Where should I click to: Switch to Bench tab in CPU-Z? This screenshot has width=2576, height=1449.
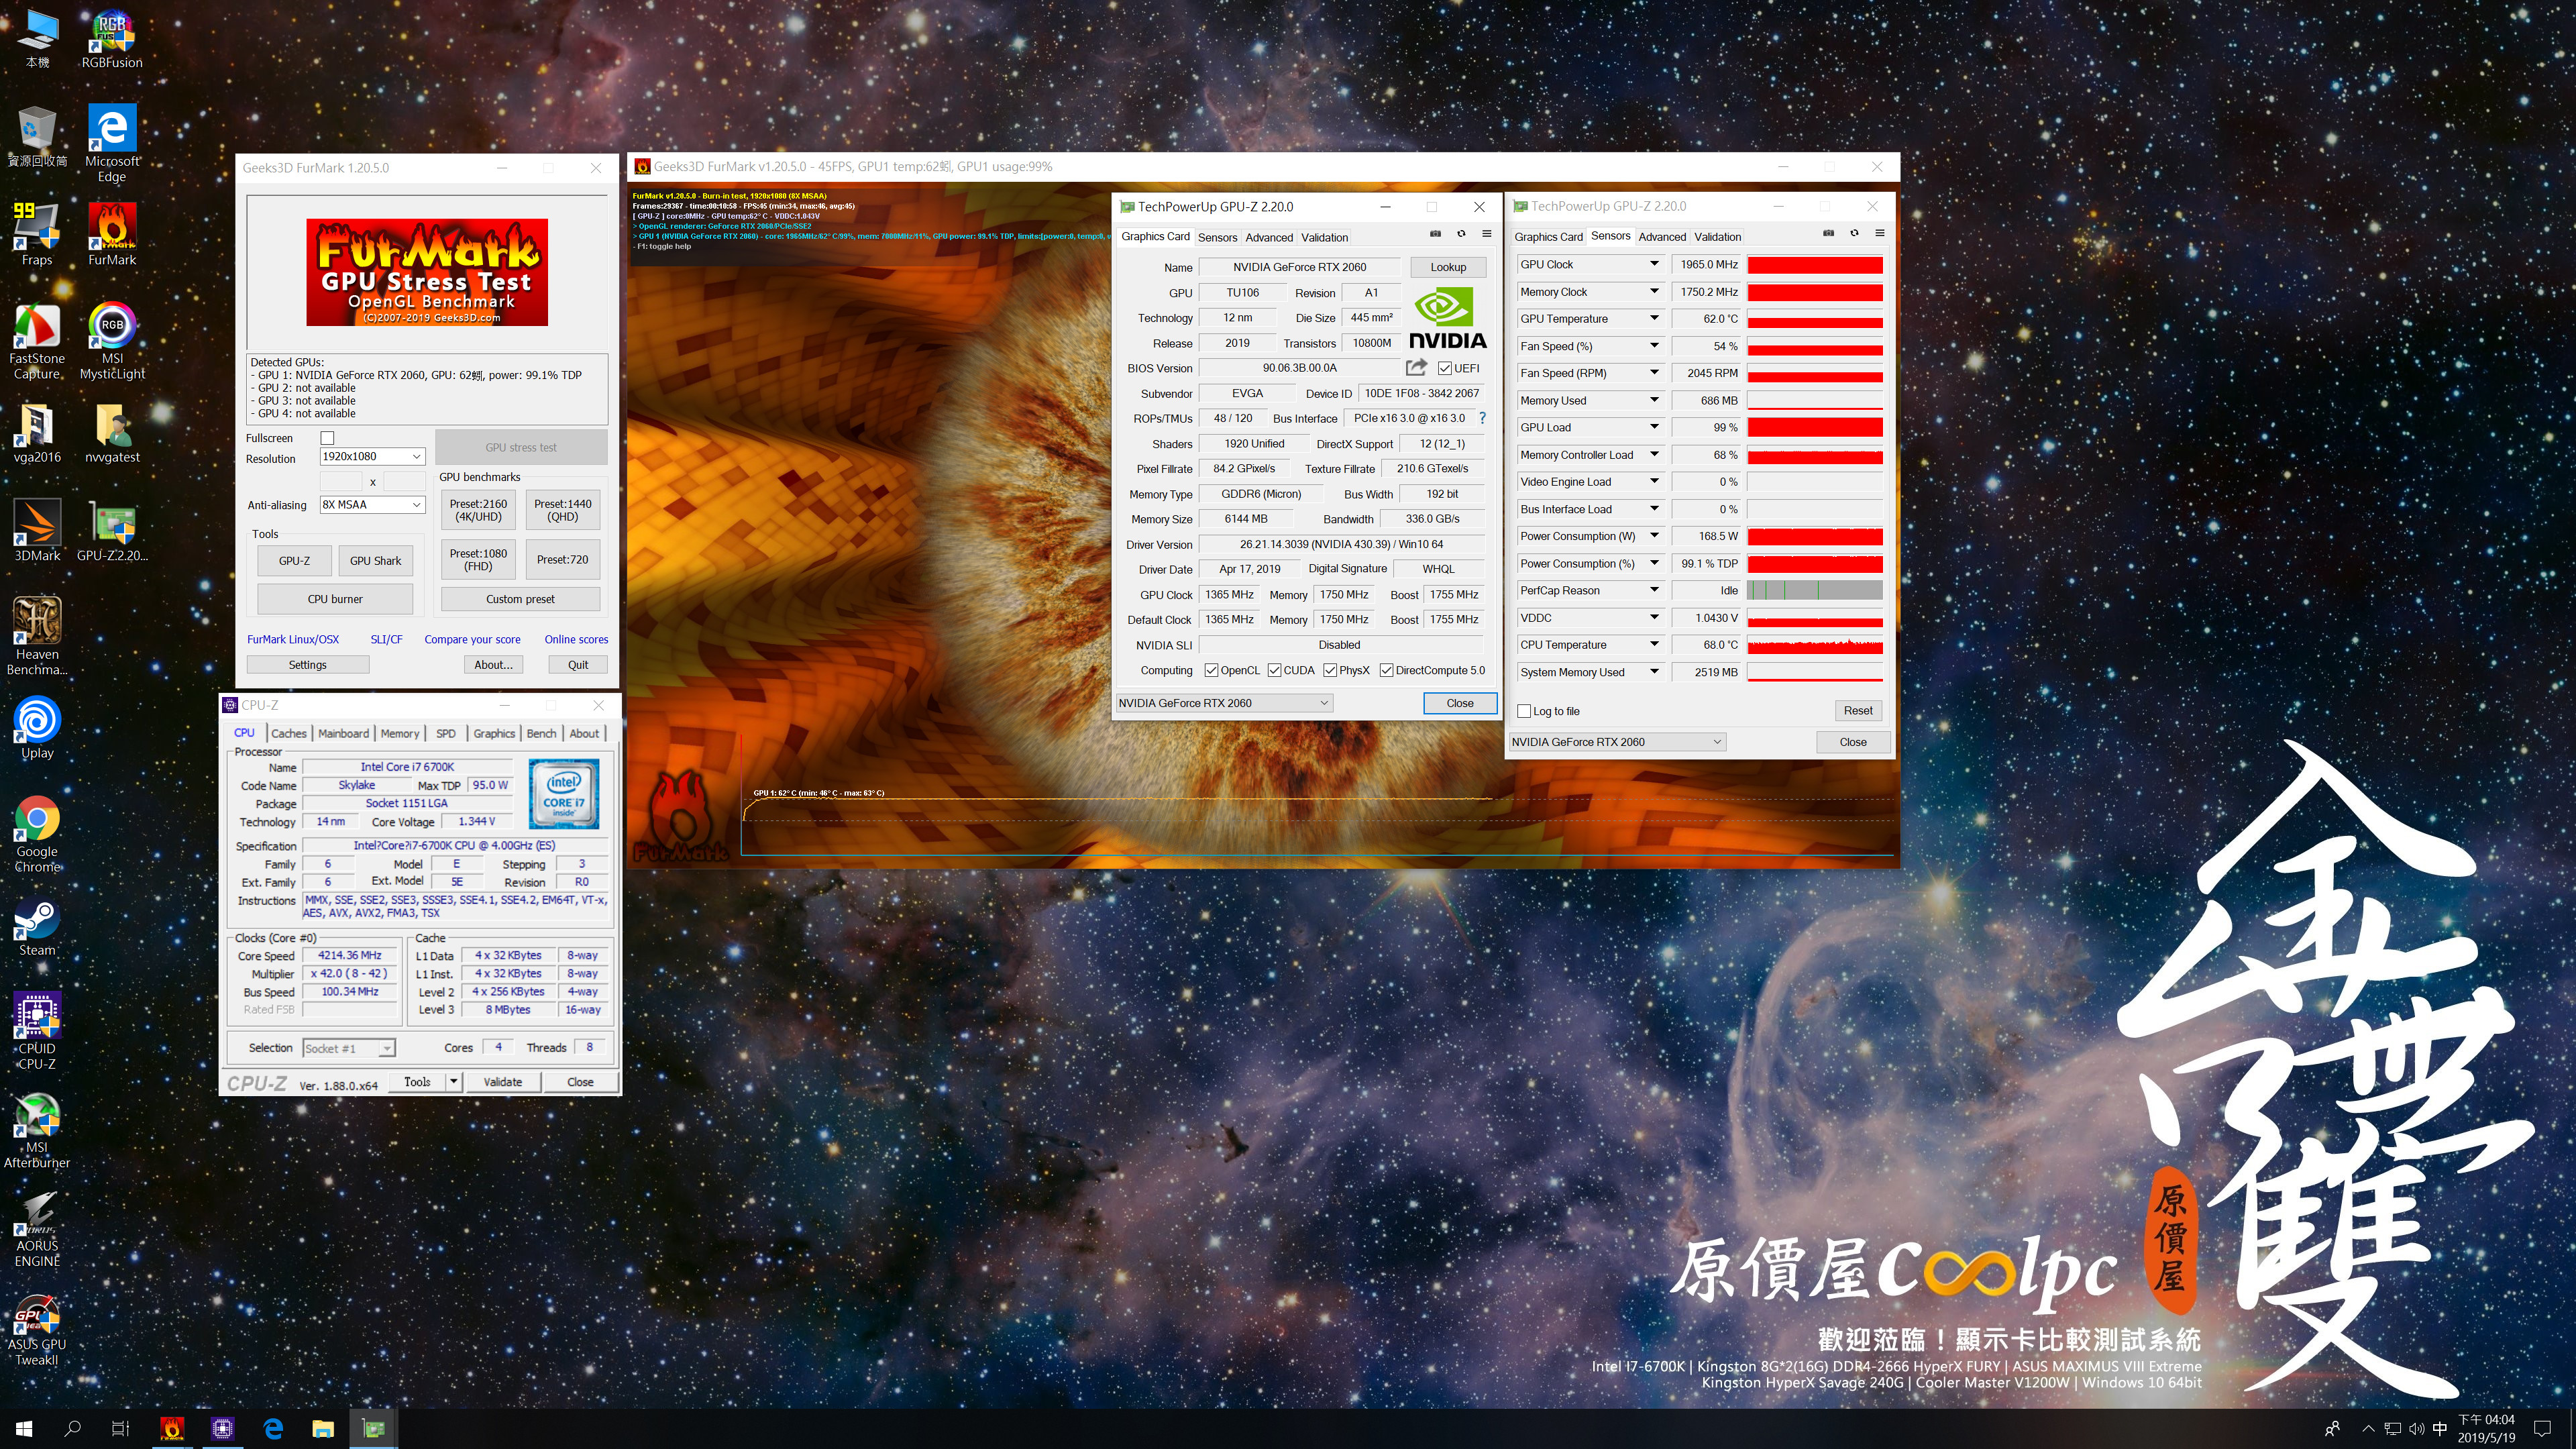pyautogui.click(x=541, y=733)
